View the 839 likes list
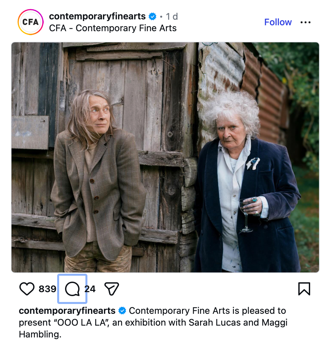This screenshot has width=320, height=344. point(47,289)
